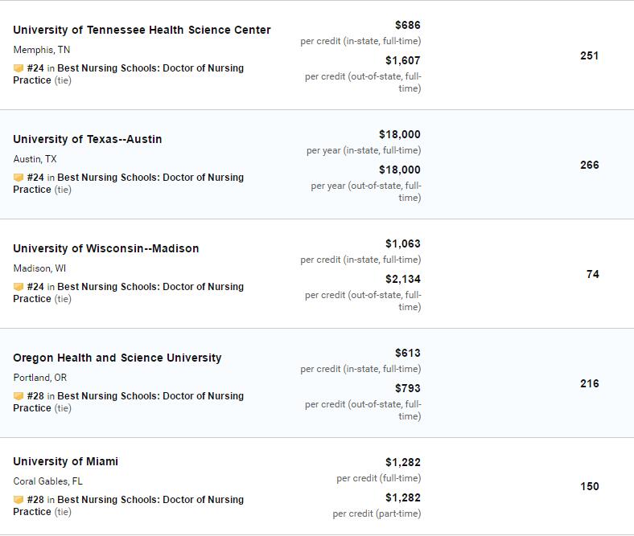The image size is (634, 536).
Task: Click the ranking badge icon for Tennessee Health Science Center
Action: point(19,68)
